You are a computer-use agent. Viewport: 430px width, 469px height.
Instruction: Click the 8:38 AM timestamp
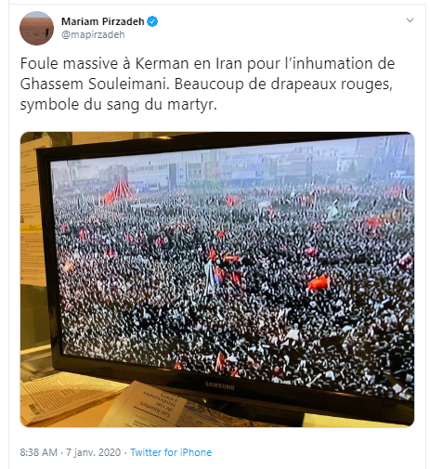39,452
